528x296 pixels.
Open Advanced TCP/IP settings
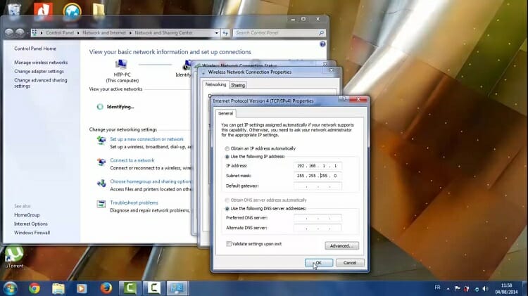[x=341, y=246]
